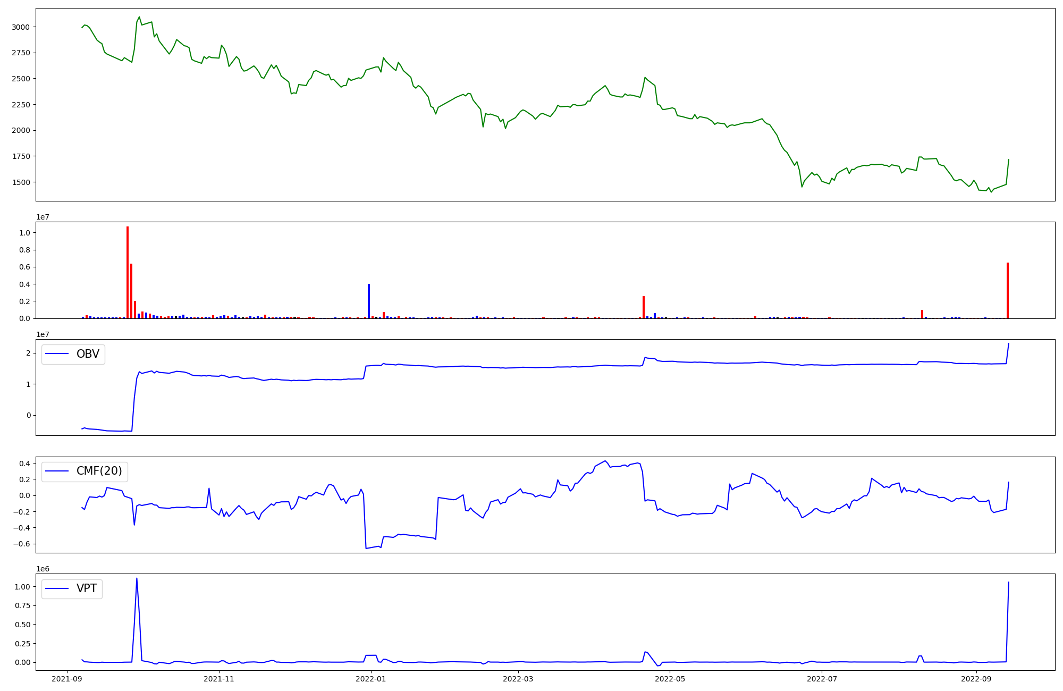Click the tallest red volume bar
Image resolution: width=1063 pixels, height=691 pixels.
coord(128,273)
